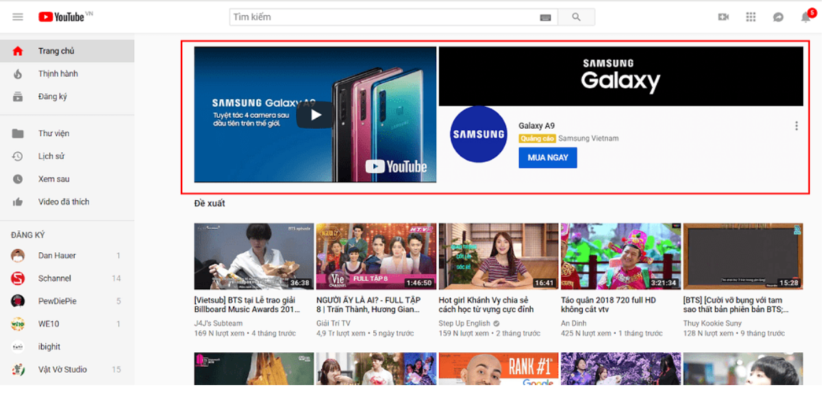Click the round Samsung channel logo
This screenshot has width=830, height=407.
479,134
